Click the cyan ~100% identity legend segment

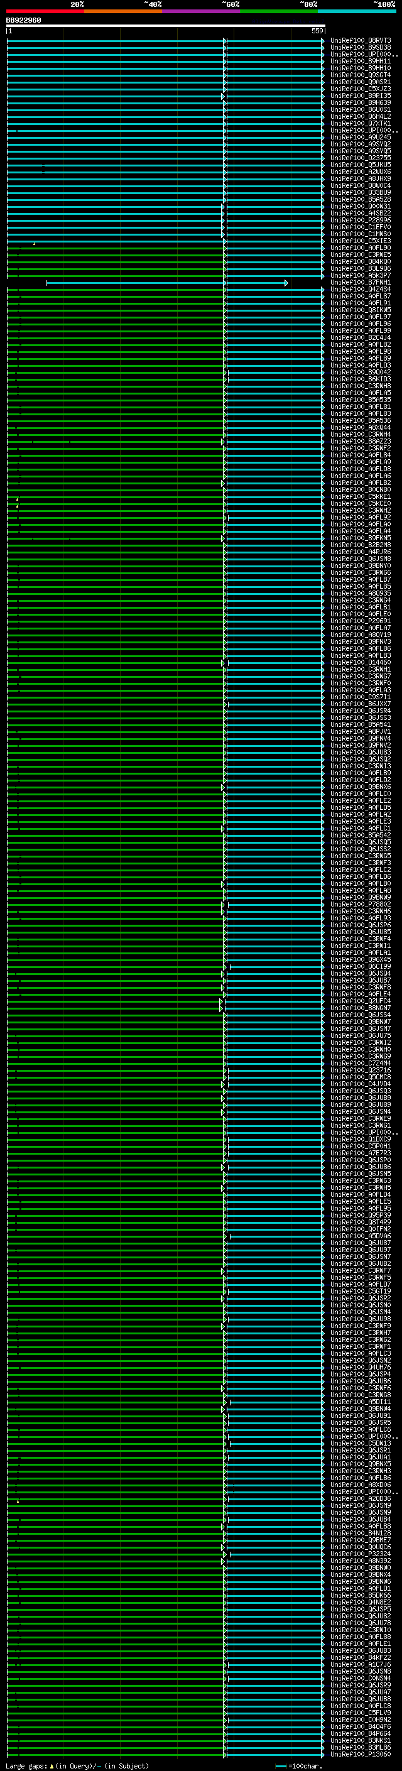tap(357, 12)
